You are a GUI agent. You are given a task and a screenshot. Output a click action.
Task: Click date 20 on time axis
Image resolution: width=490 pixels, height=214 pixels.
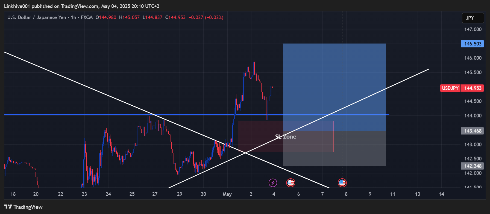point(36,194)
